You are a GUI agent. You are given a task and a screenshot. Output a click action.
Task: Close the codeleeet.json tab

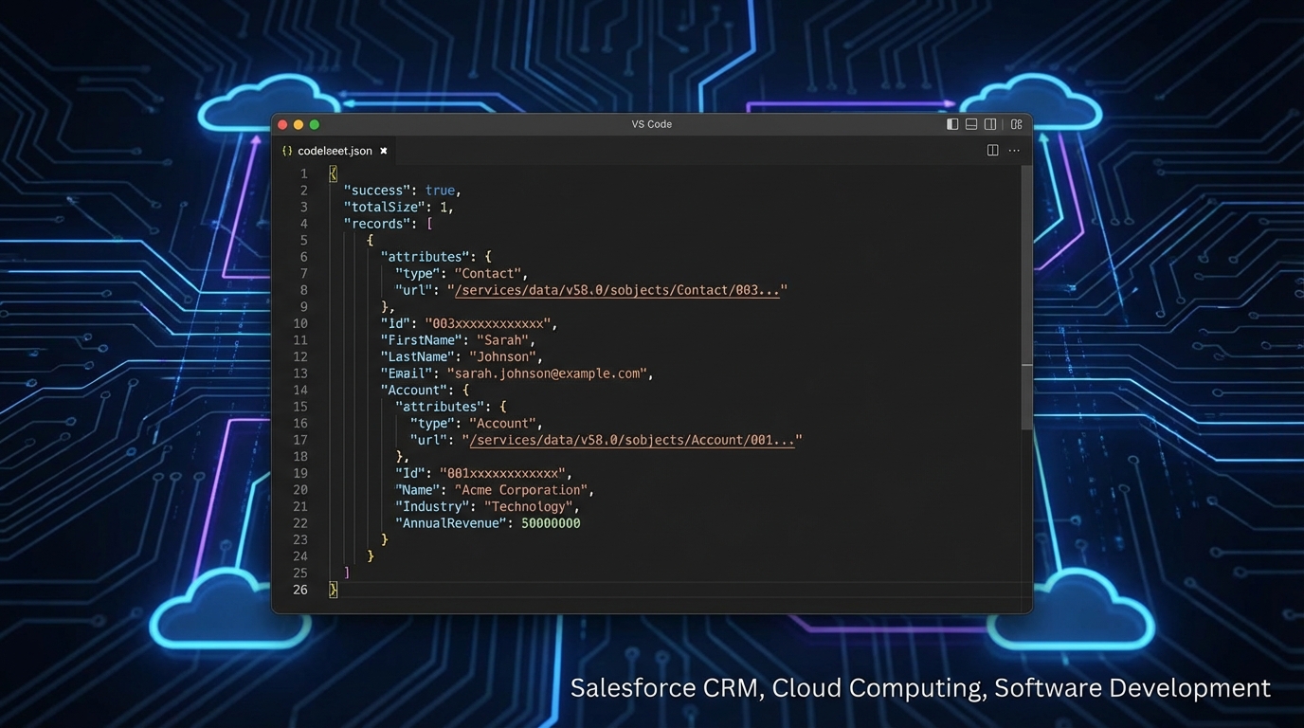click(384, 150)
